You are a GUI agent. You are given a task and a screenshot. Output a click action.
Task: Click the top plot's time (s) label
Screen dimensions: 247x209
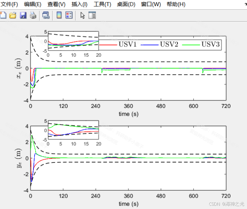129,114
